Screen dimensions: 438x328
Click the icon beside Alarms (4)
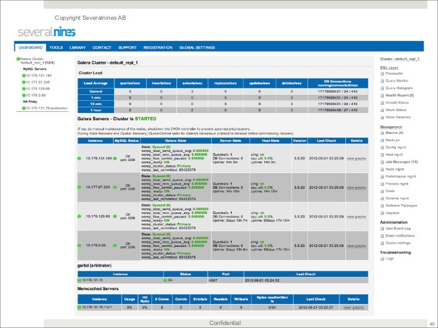point(382,133)
